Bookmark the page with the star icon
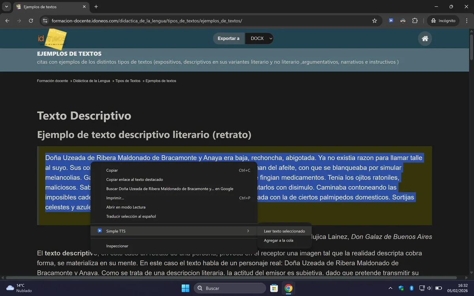Screen dimensions: 474x296 (374, 21)
